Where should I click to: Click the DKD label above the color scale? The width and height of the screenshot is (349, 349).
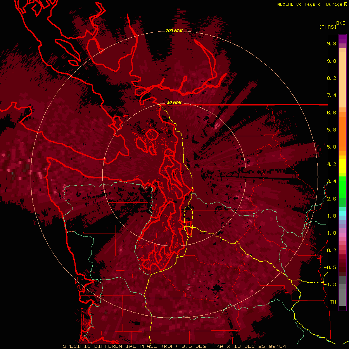pyautogui.click(x=341, y=23)
